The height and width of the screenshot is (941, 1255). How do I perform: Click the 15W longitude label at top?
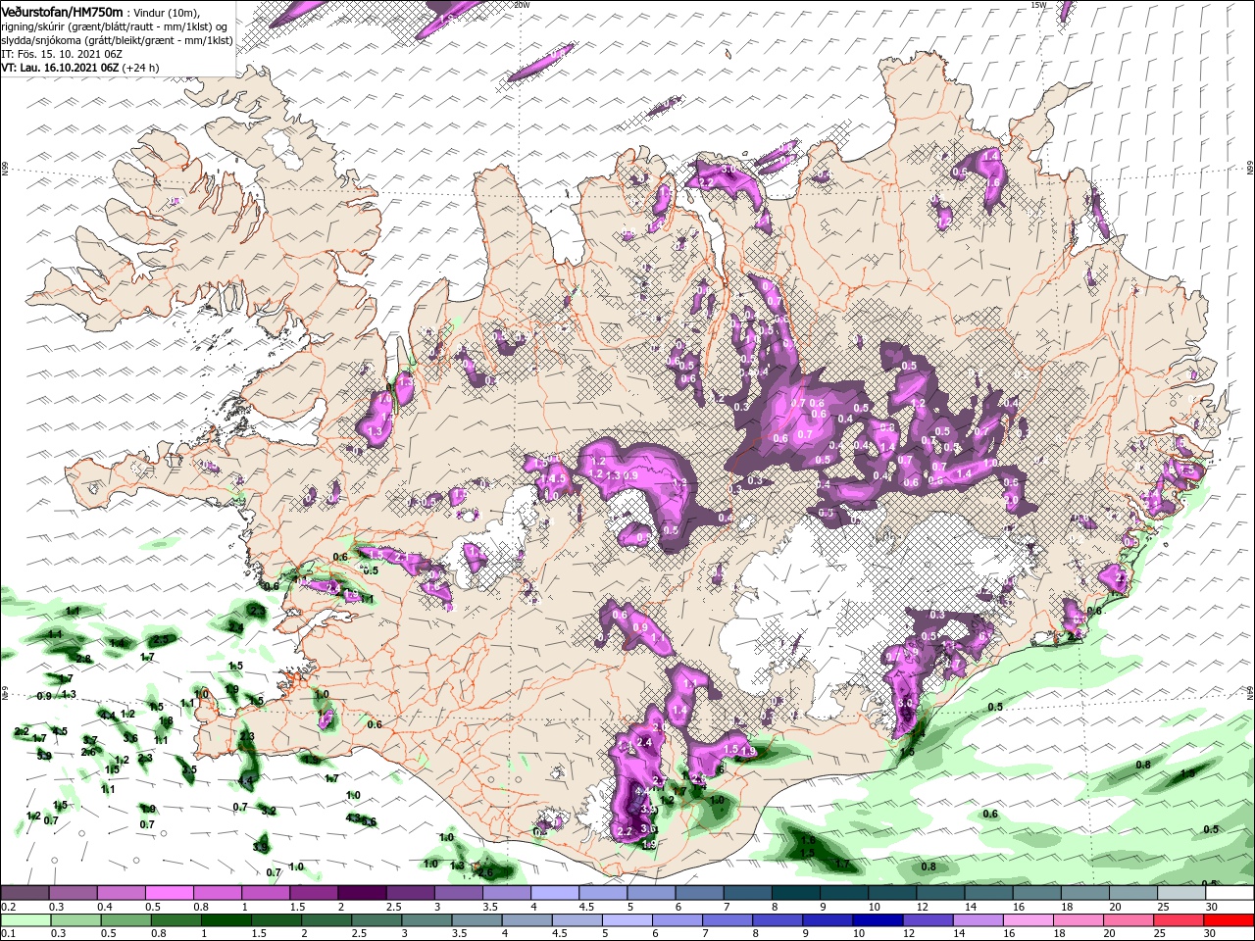pos(1038,5)
